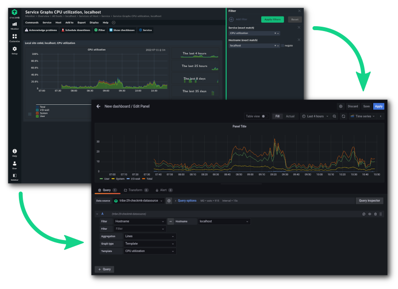Collapse query A row chevron

click(x=97, y=214)
